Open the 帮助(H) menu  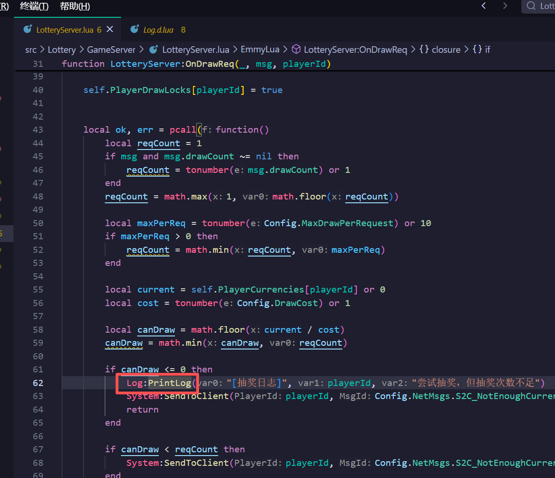click(75, 6)
